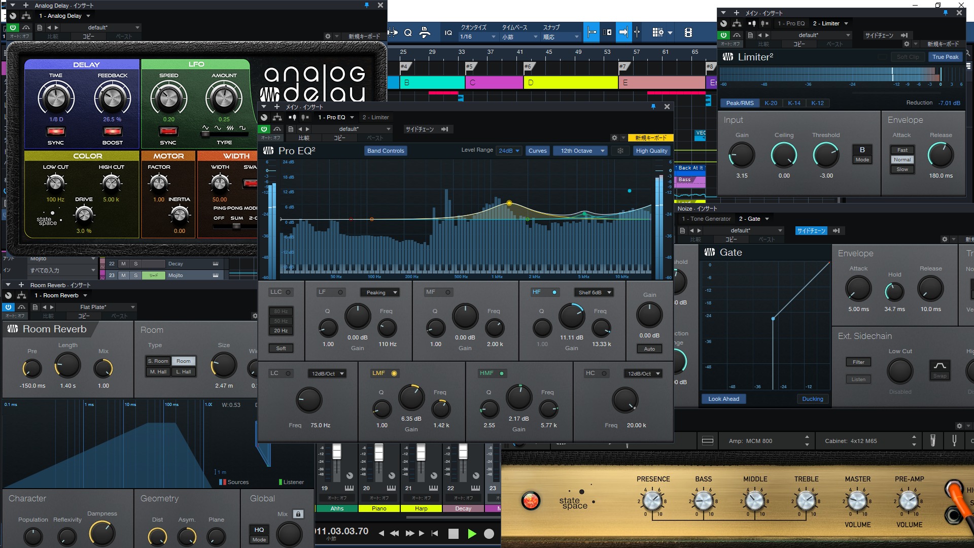Click the IQ input quantize icon
The image size is (974, 548).
click(x=448, y=32)
